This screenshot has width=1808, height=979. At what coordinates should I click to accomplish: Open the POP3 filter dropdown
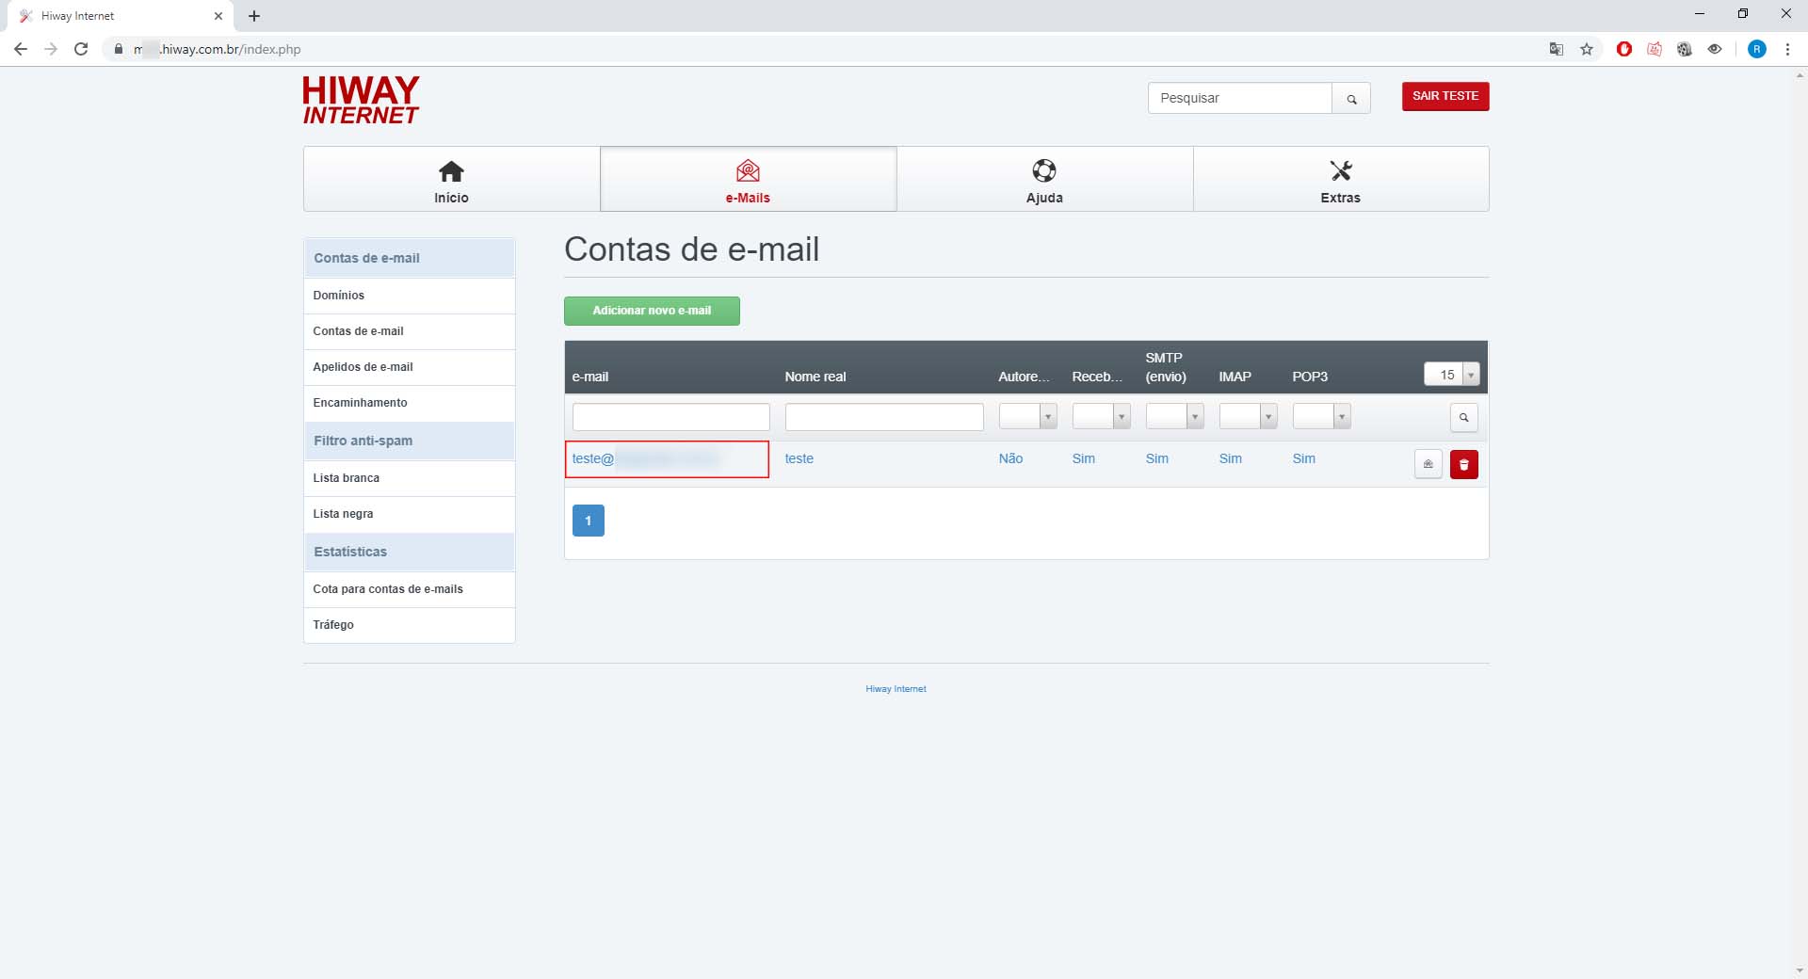click(1321, 416)
